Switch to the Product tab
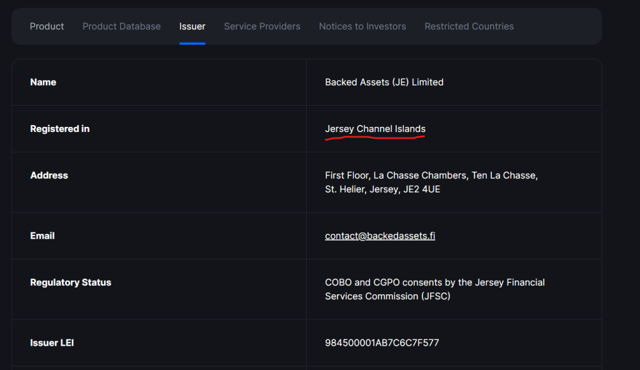 47,26
